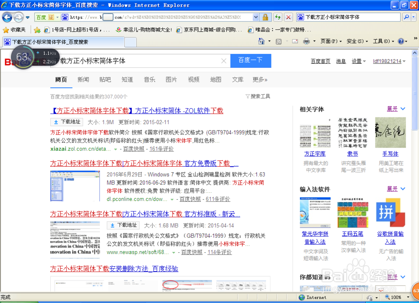
Task: Click the browser Forward arrow button
Action: coord(18,18)
